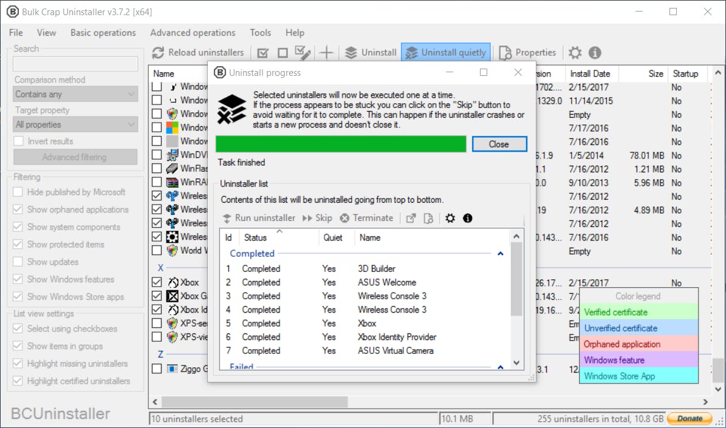
Task: Enable Hide published by Microsoft
Action: tap(18, 192)
